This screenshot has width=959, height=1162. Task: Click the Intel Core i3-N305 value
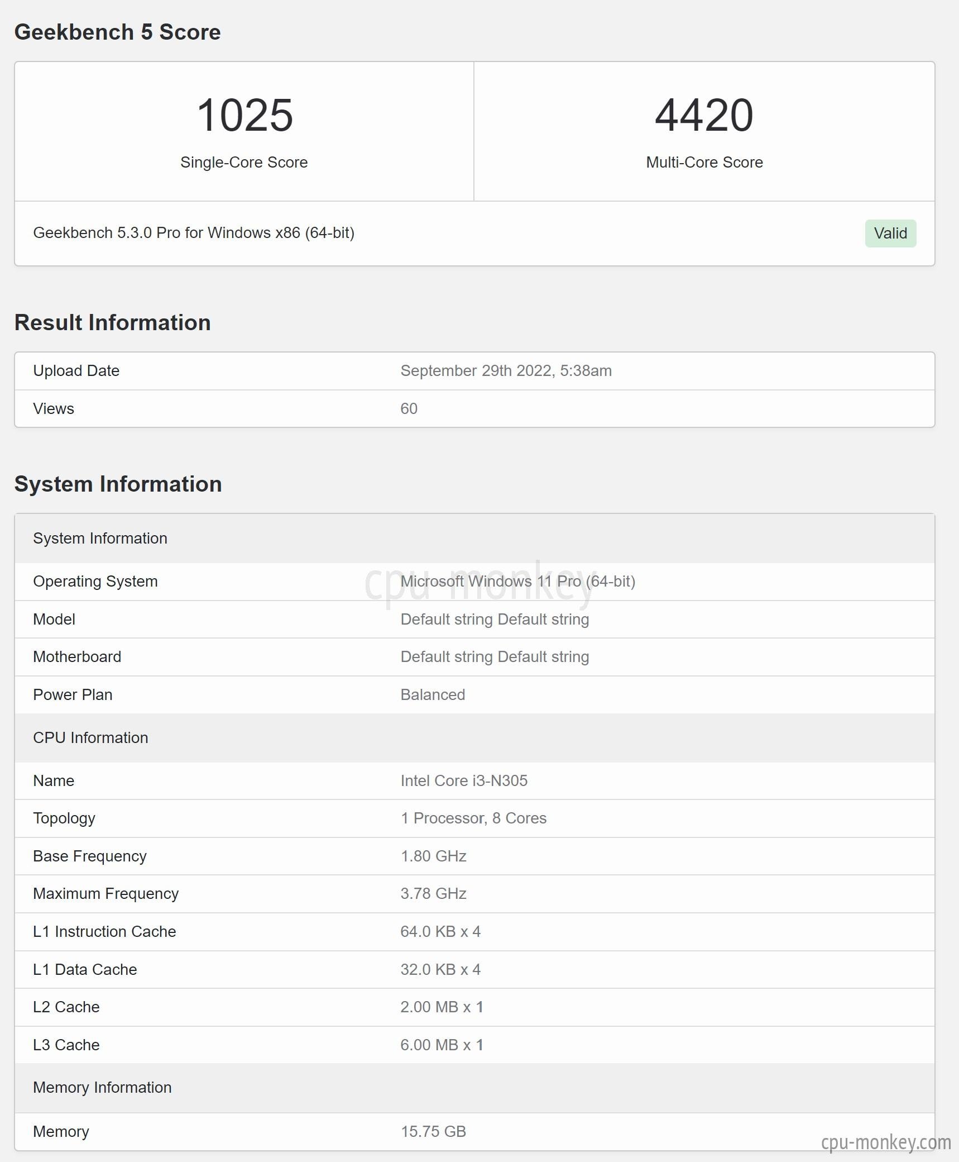(464, 781)
